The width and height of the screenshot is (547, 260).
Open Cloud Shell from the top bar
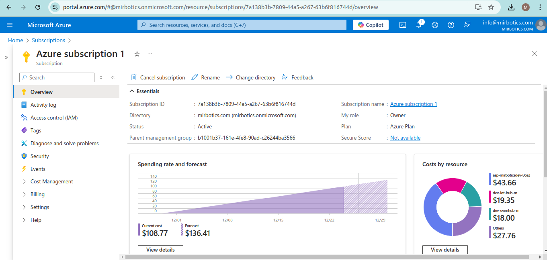tap(402, 25)
